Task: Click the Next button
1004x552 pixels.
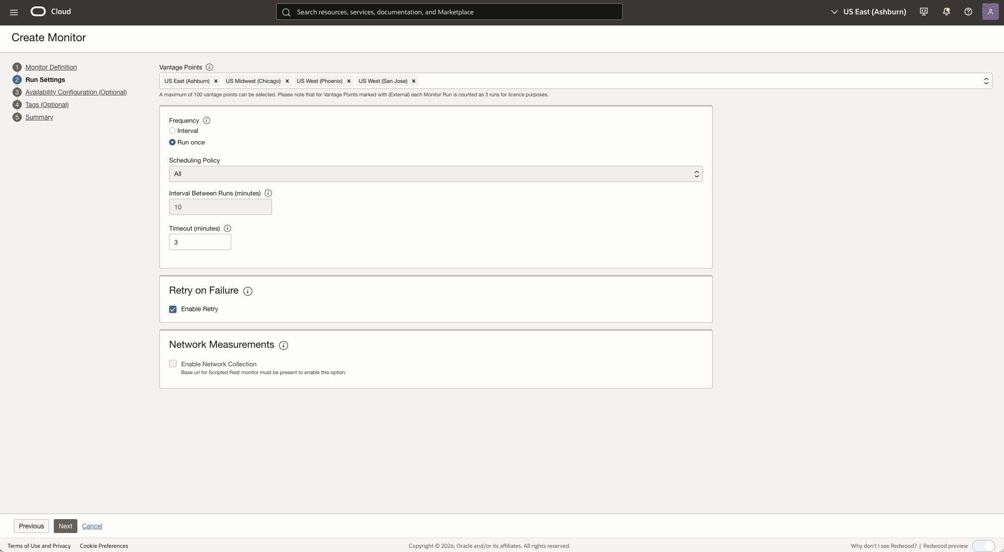Action: click(x=65, y=526)
